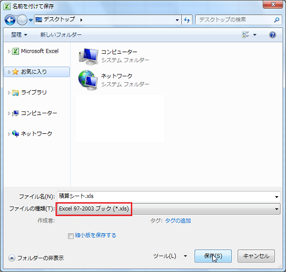Open the ツール(L) menu
The image size is (286, 272).
[165, 256]
